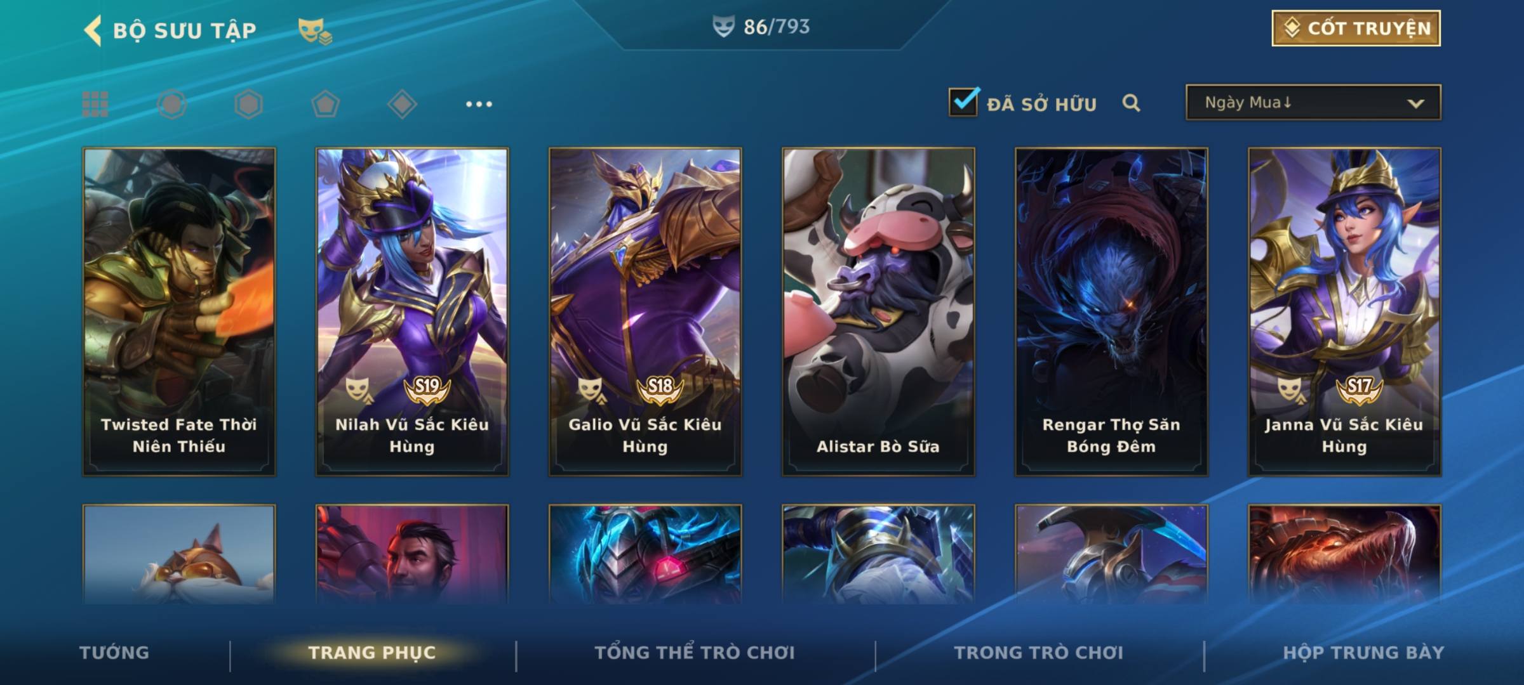This screenshot has width=1524, height=685.
Task: Open the Trong Trò Chơi tab
Action: click(x=1039, y=653)
